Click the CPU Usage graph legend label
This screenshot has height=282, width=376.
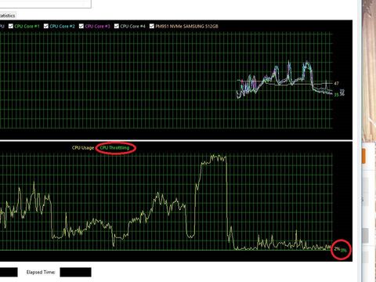pyautogui.click(x=83, y=148)
